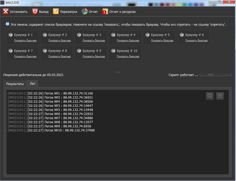Click the blue info icon beside panel description
The height and width of the screenshot is (181, 236).
pyautogui.click(x=7, y=24)
